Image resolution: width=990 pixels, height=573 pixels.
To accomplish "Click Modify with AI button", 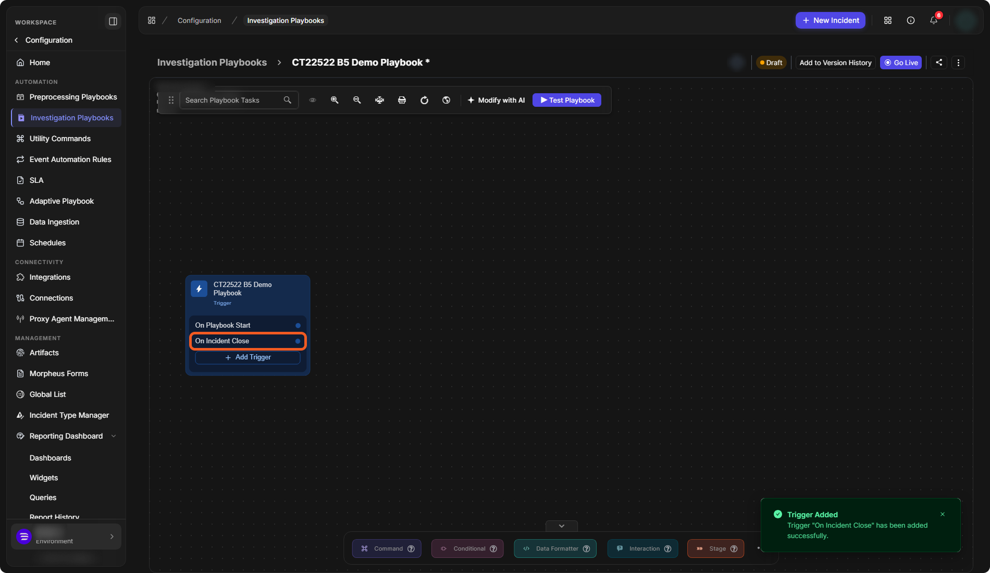I will (496, 100).
